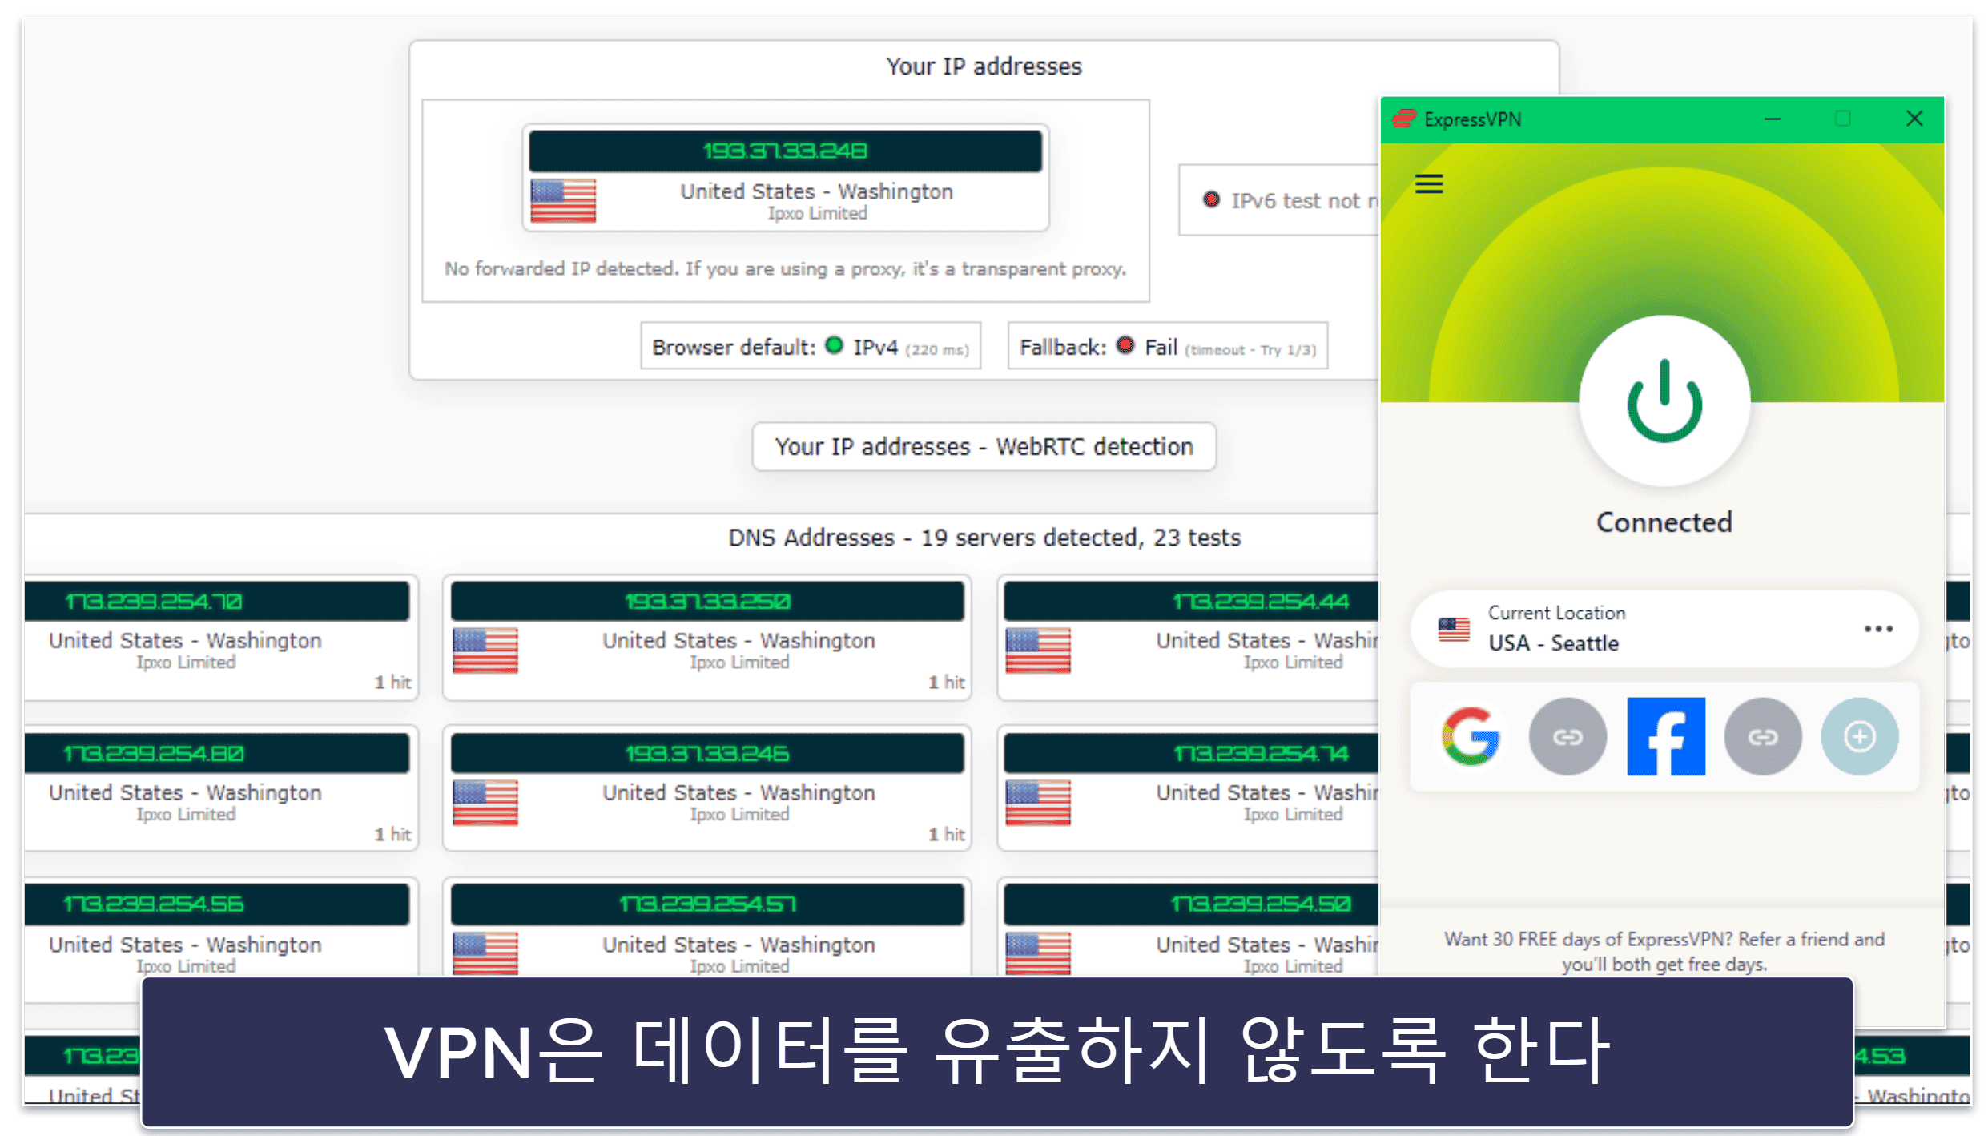Click the green IPv4 status indicator
This screenshot has width=1988, height=1136.
[x=835, y=345]
